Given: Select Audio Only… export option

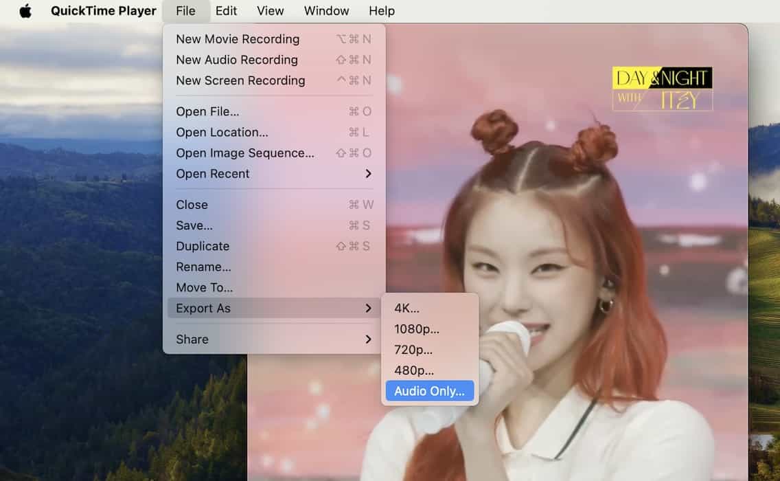Looking at the screenshot, I should pos(429,391).
